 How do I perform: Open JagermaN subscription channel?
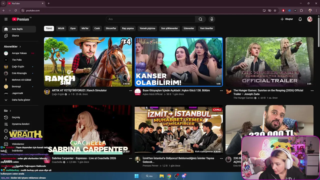(x=19, y=93)
